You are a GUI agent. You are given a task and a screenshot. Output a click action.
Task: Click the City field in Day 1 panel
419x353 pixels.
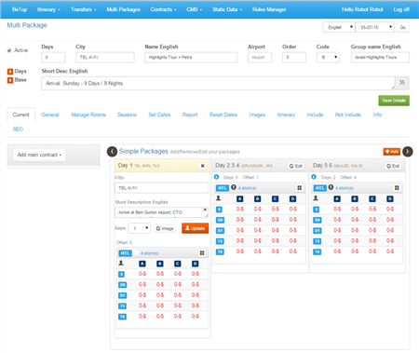162,188
